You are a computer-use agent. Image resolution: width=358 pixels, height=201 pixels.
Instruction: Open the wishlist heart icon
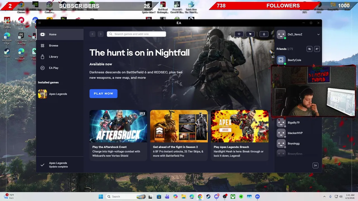[239, 34]
